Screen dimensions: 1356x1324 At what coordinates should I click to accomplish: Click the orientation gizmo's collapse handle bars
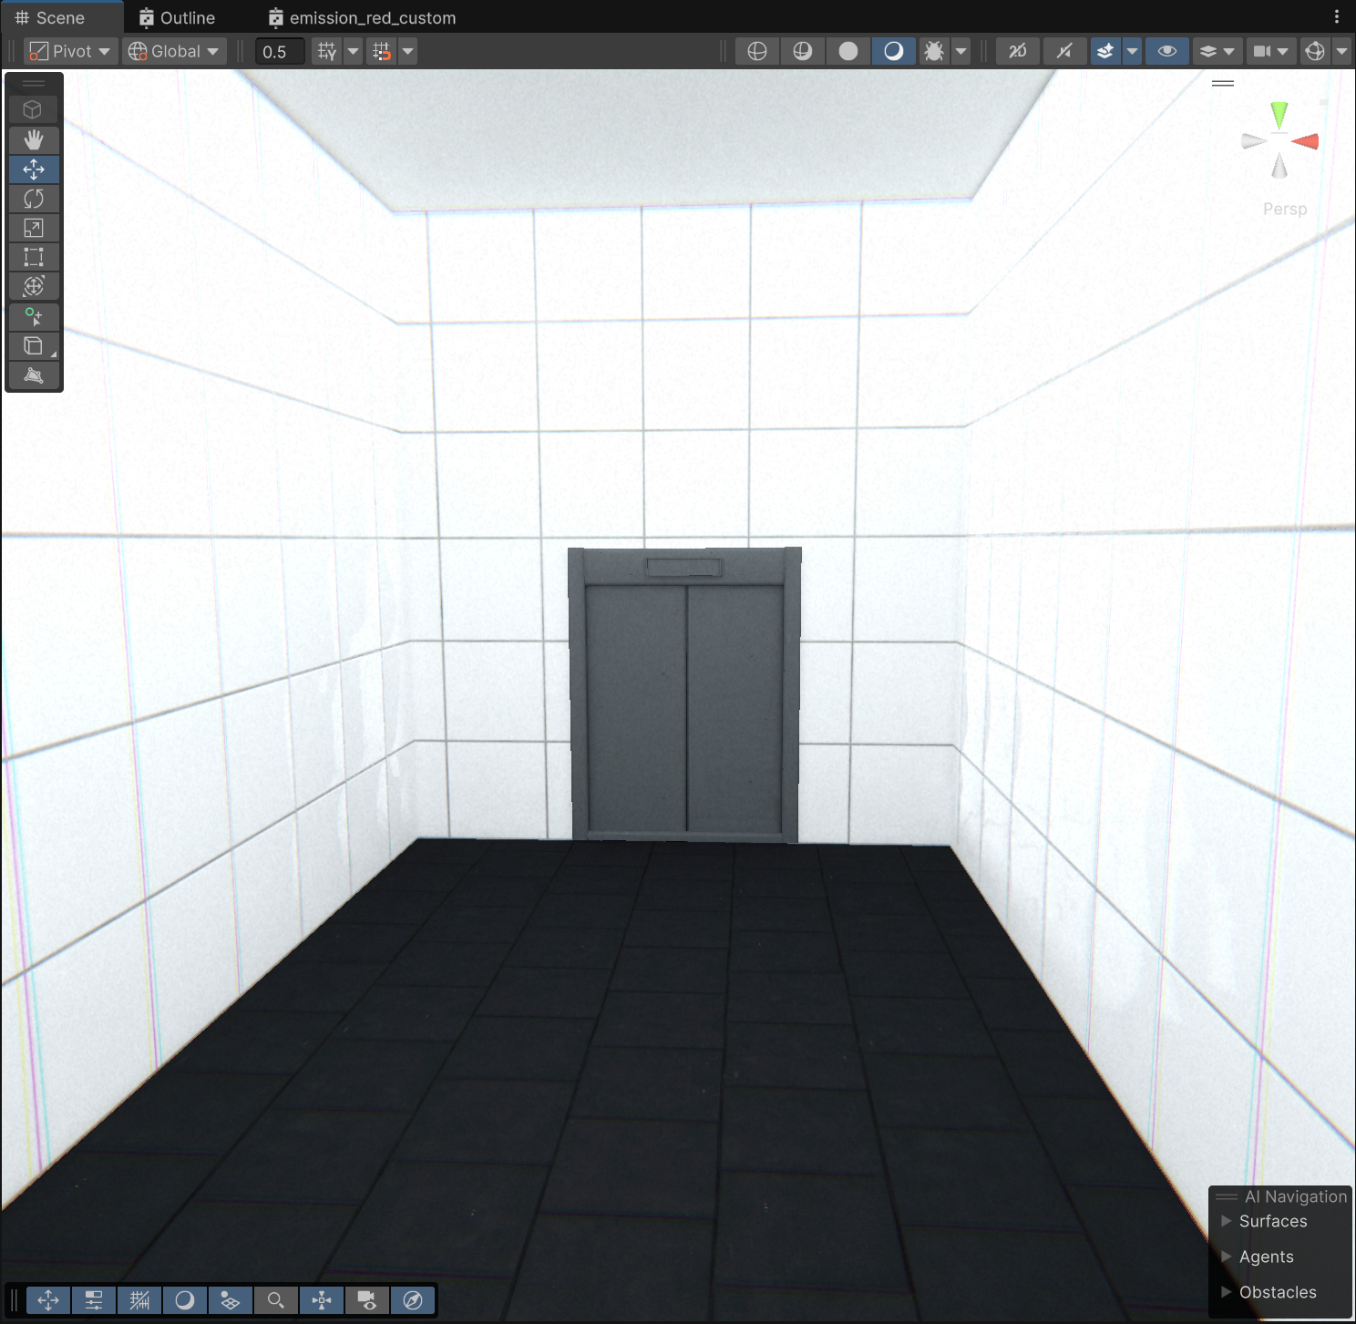click(x=1223, y=83)
